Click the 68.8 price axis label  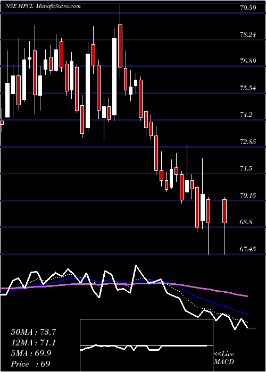[x=246, y=222]
